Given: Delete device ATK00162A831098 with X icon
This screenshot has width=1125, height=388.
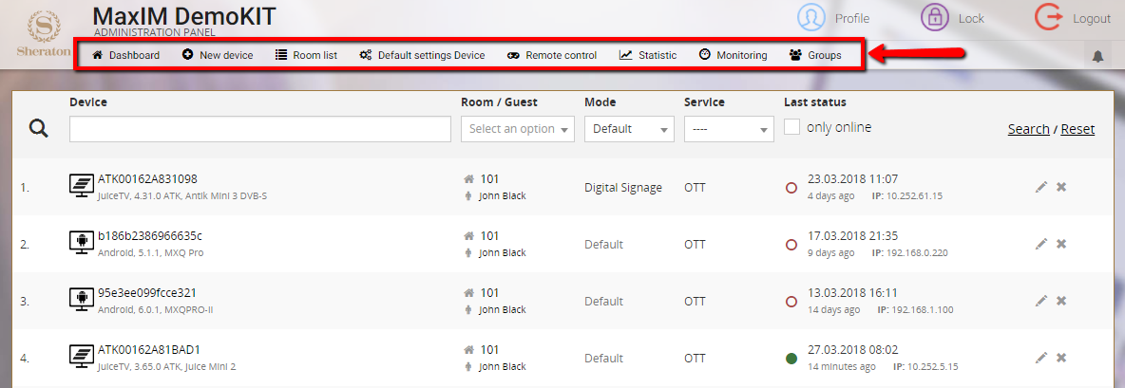Looking at the screenshot, I should (1061, 187).
